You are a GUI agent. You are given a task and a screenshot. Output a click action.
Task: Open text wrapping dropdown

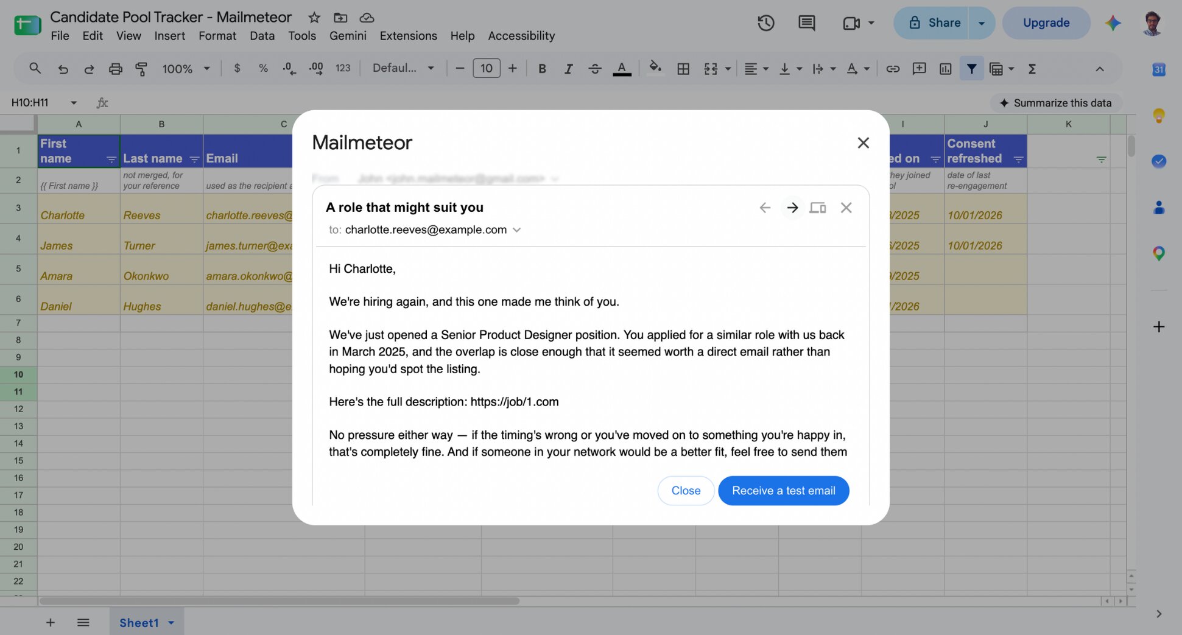(824, 69)
